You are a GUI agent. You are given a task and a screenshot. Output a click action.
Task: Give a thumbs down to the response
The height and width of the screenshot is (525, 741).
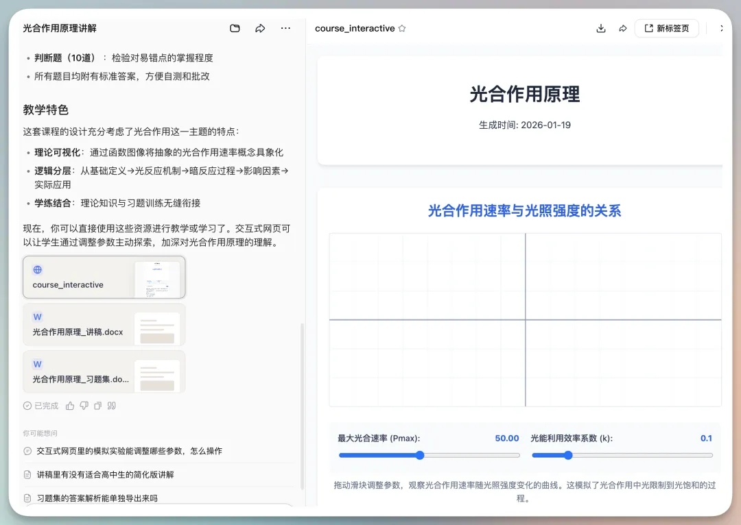coord(84,406)
